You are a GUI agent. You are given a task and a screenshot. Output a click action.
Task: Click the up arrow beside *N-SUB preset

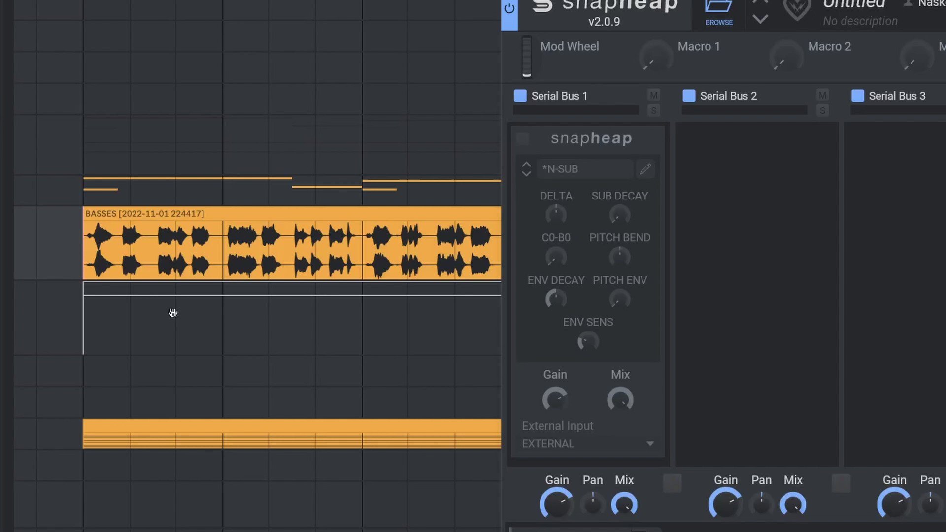(x=526, y=165)
